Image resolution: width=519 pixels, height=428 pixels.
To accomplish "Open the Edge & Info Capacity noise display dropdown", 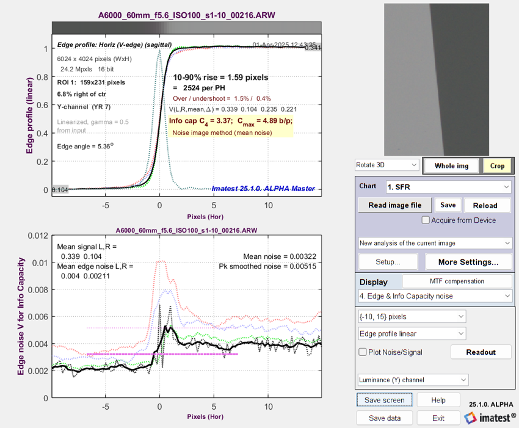I will [x=435, y=296].
